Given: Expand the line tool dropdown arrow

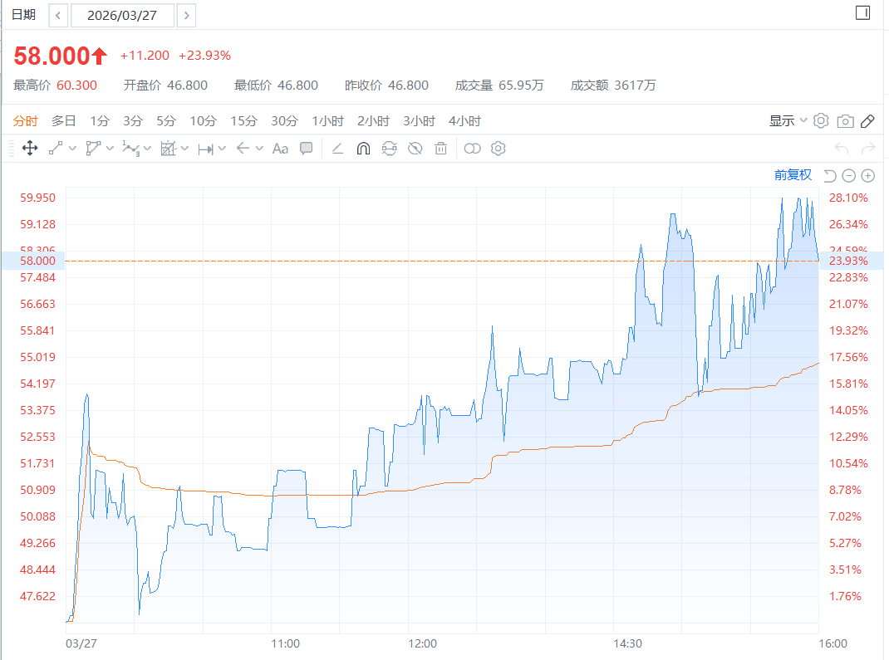Looking at the screenshot, I should [72, 149].
